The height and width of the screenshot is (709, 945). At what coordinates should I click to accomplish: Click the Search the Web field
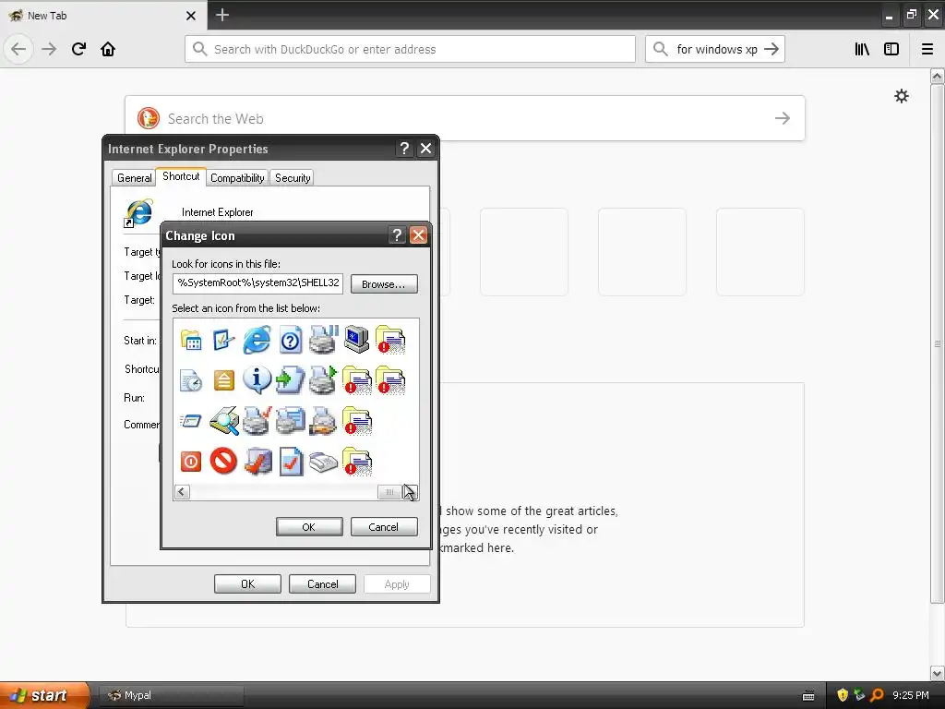(465, 118)
